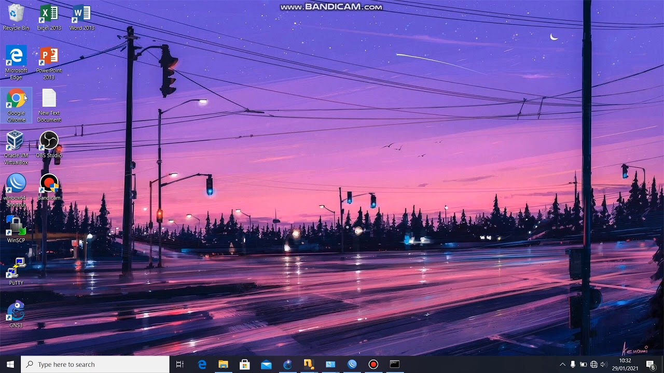Open WinBox from the taskbar
Viewport: 664px width, 373px height.
[352, 364]
